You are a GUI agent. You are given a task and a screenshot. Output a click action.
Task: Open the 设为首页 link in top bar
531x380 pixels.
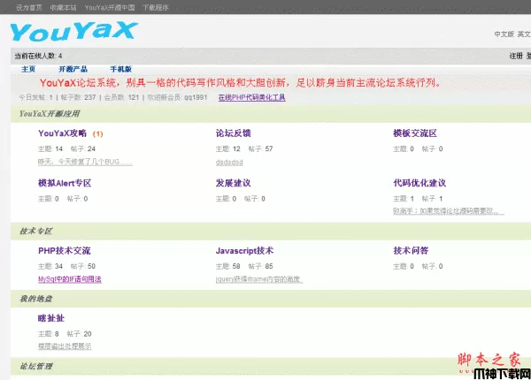pyautogui.click(x=29, y=7)
